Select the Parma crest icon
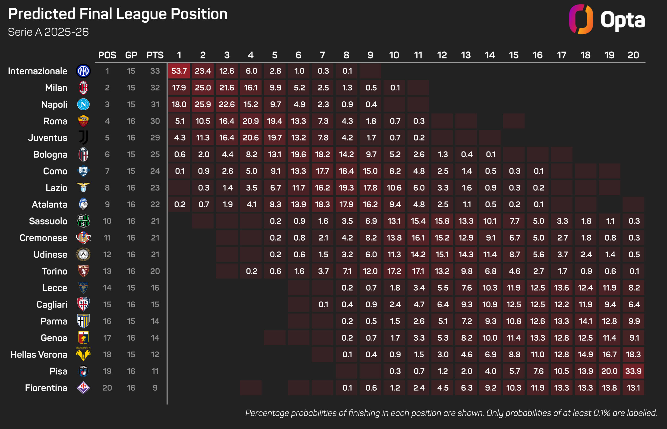 [83, 321]
